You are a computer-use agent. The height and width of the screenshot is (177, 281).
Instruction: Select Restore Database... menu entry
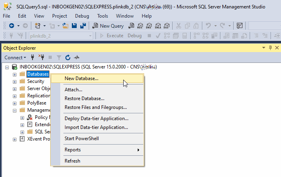coord(97,99)
